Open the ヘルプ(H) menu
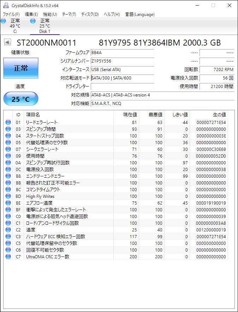The height and width of the screenshot is (312, 238). tap(112, 14)
